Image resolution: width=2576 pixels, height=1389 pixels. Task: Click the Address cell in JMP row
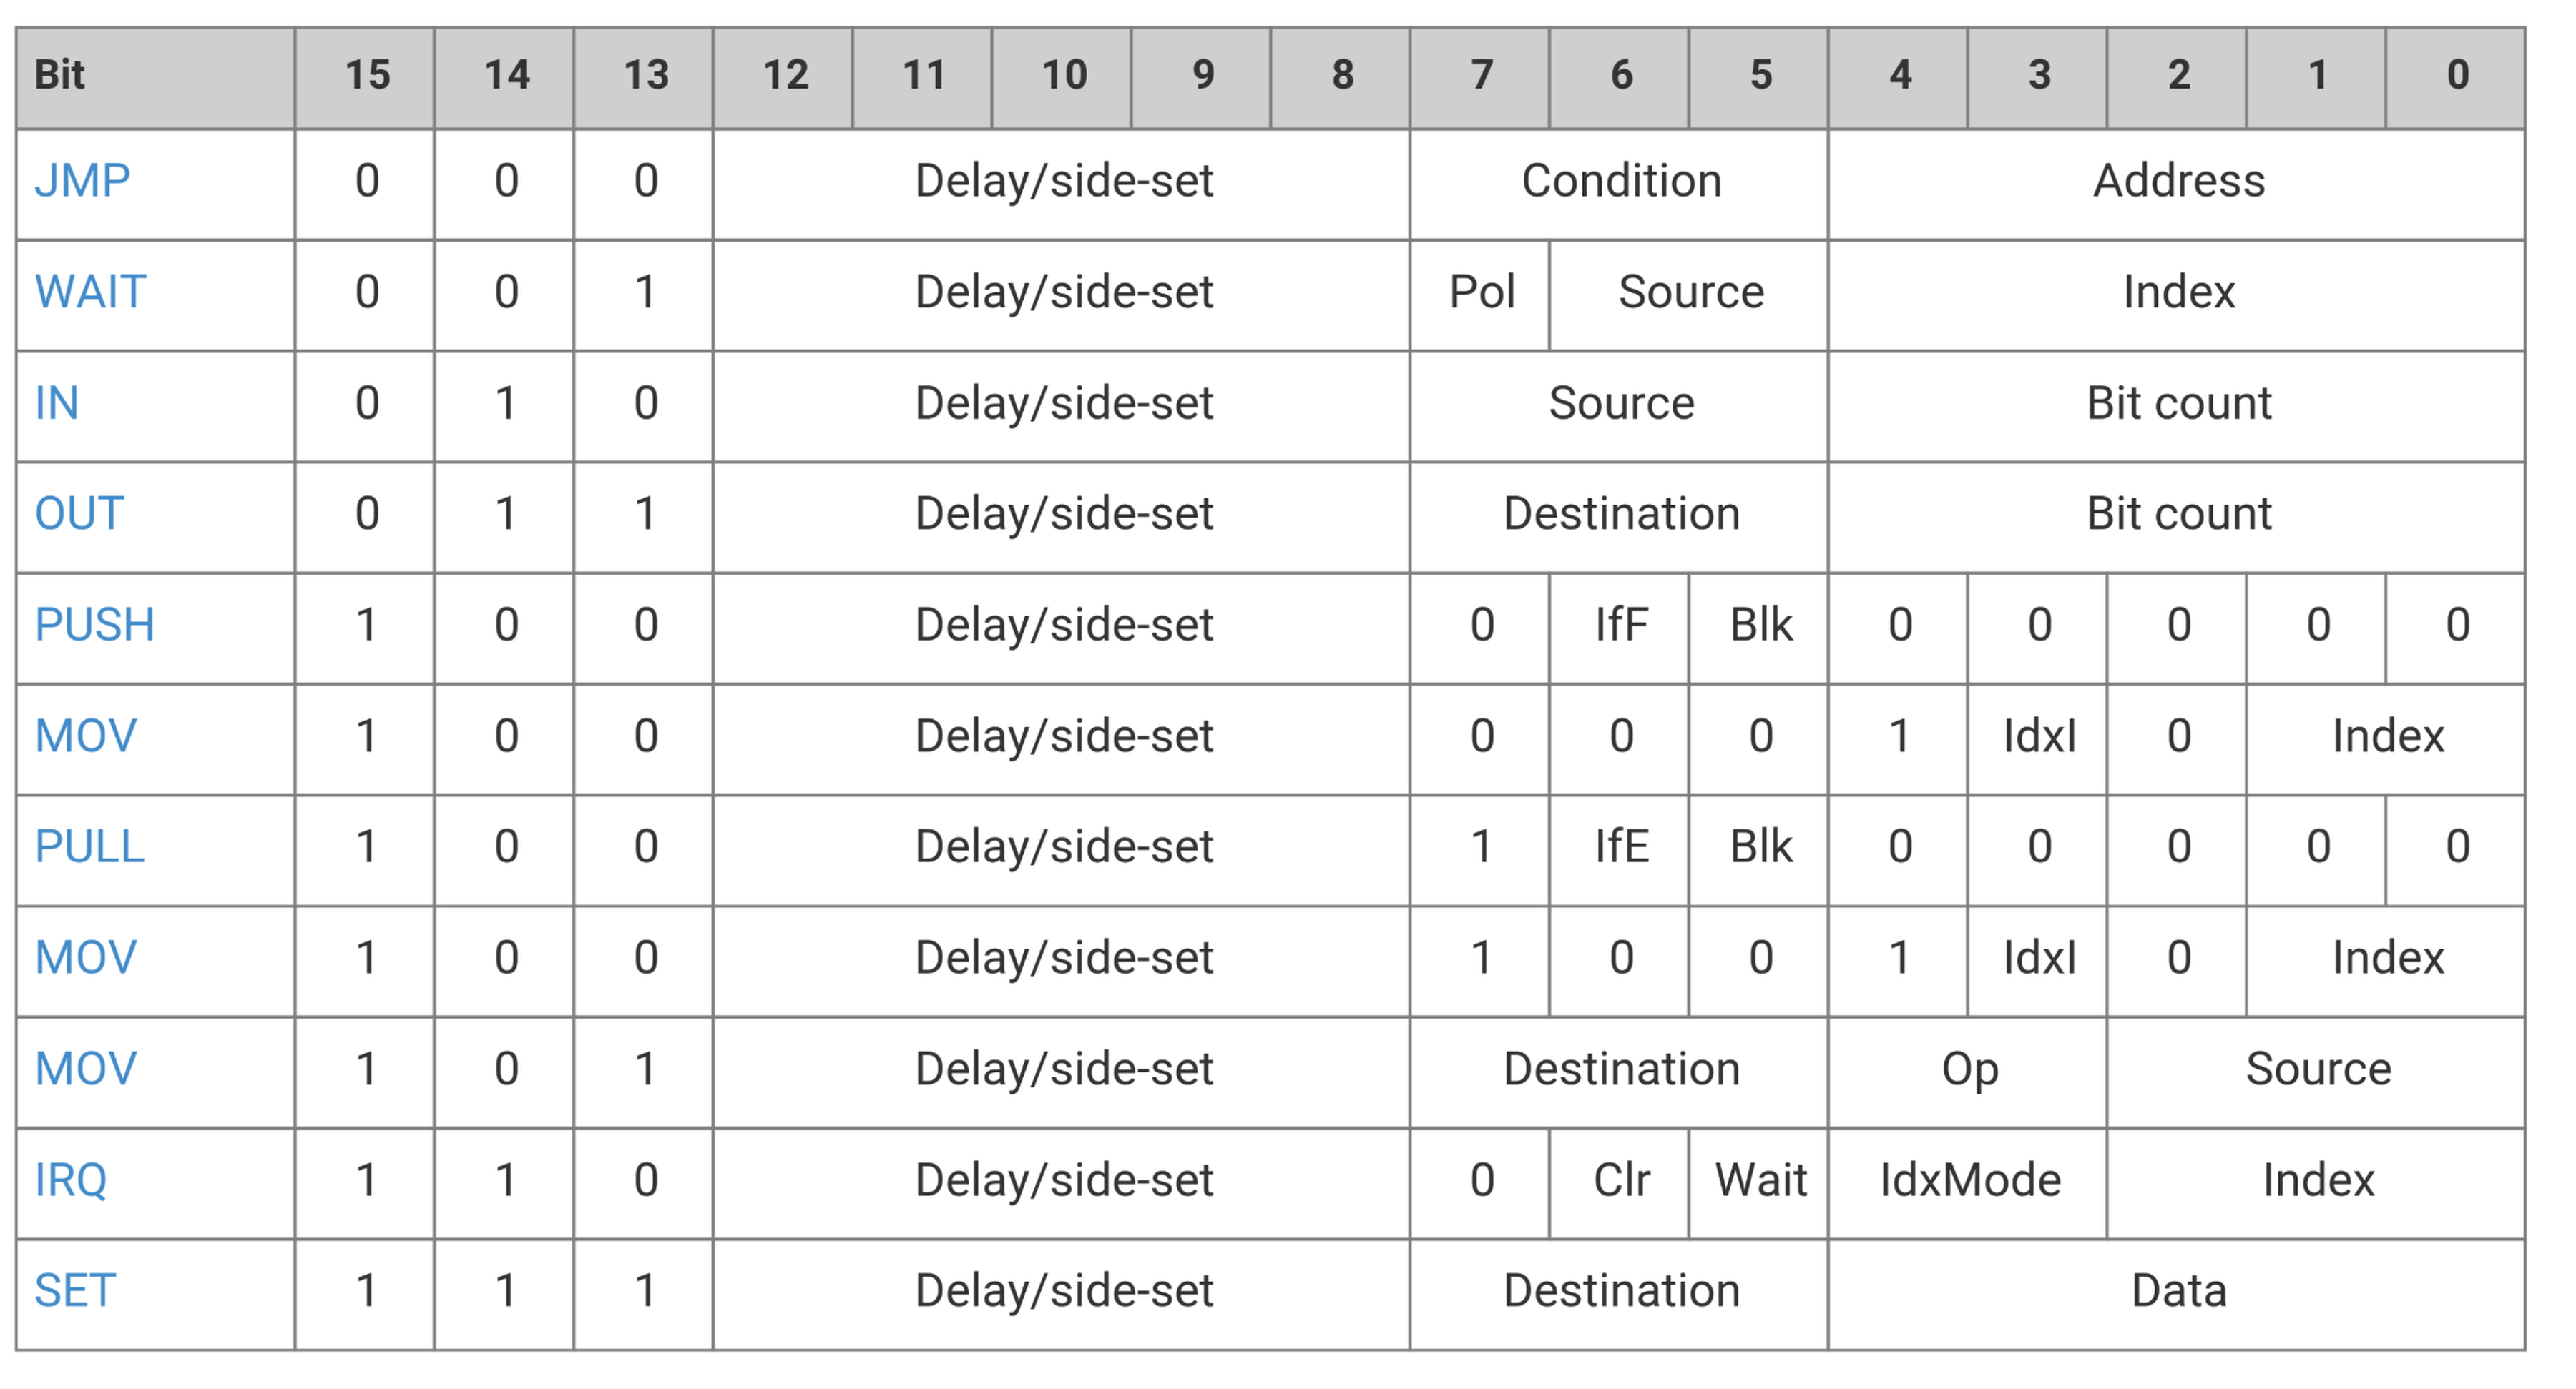pos(2177,184)
